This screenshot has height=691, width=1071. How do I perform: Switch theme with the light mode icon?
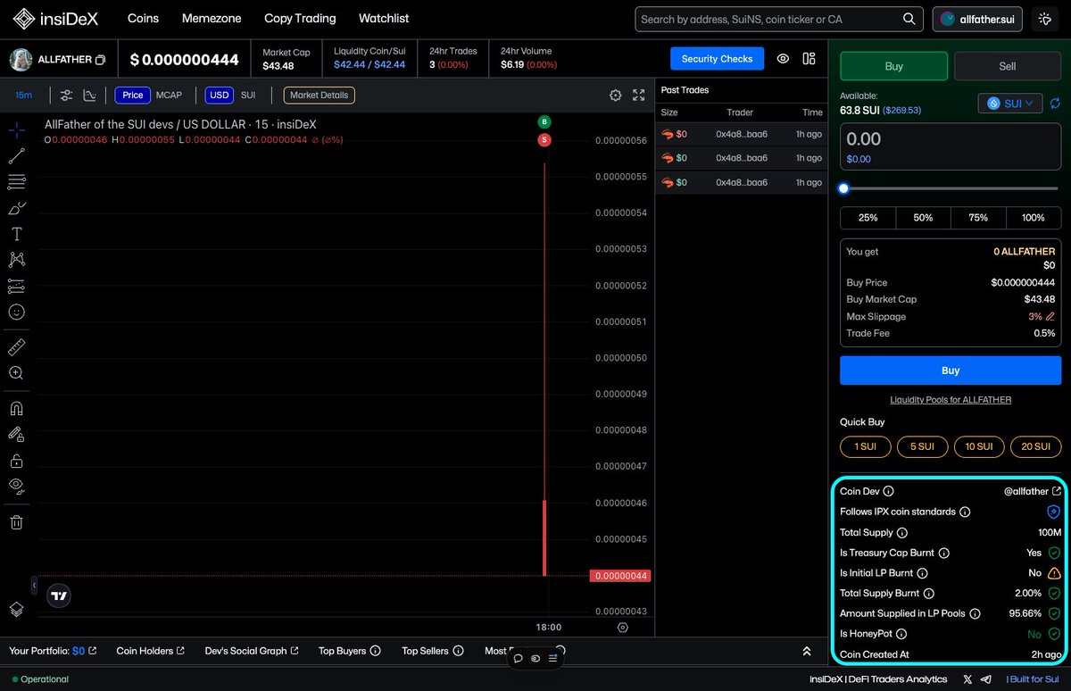click(x=1045, y=19)
